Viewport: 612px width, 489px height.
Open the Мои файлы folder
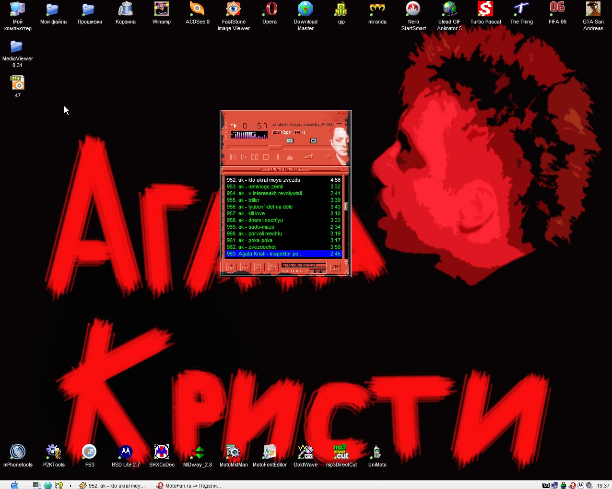pyautogui.click(x=54, y=13)
